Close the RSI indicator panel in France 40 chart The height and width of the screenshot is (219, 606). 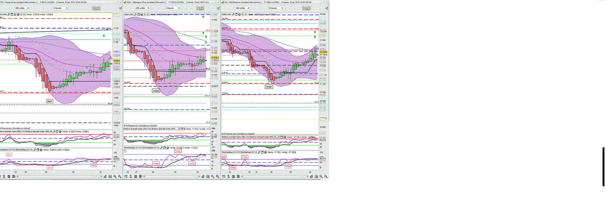(60, 131)
